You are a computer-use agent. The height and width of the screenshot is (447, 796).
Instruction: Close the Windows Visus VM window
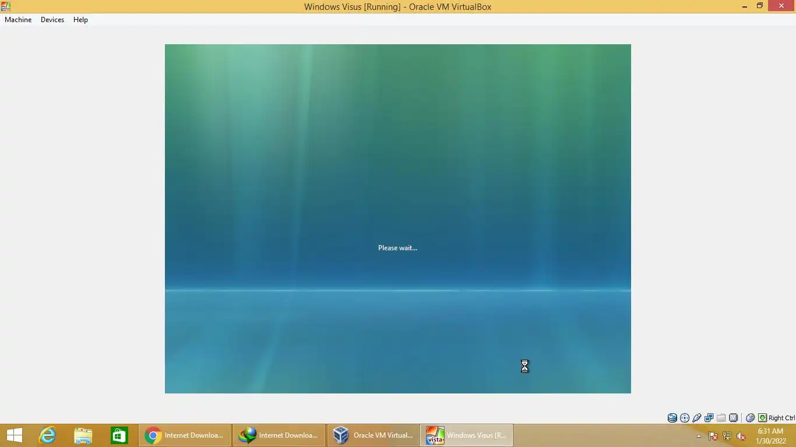tap(781, 6)
